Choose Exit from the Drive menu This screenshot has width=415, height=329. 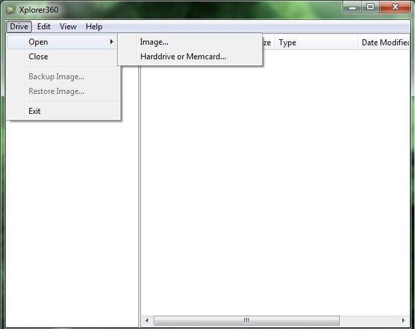63,111
